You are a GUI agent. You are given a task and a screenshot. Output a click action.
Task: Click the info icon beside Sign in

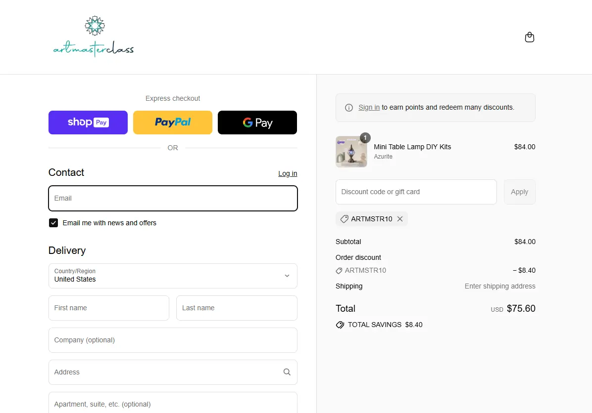point(349,108)
